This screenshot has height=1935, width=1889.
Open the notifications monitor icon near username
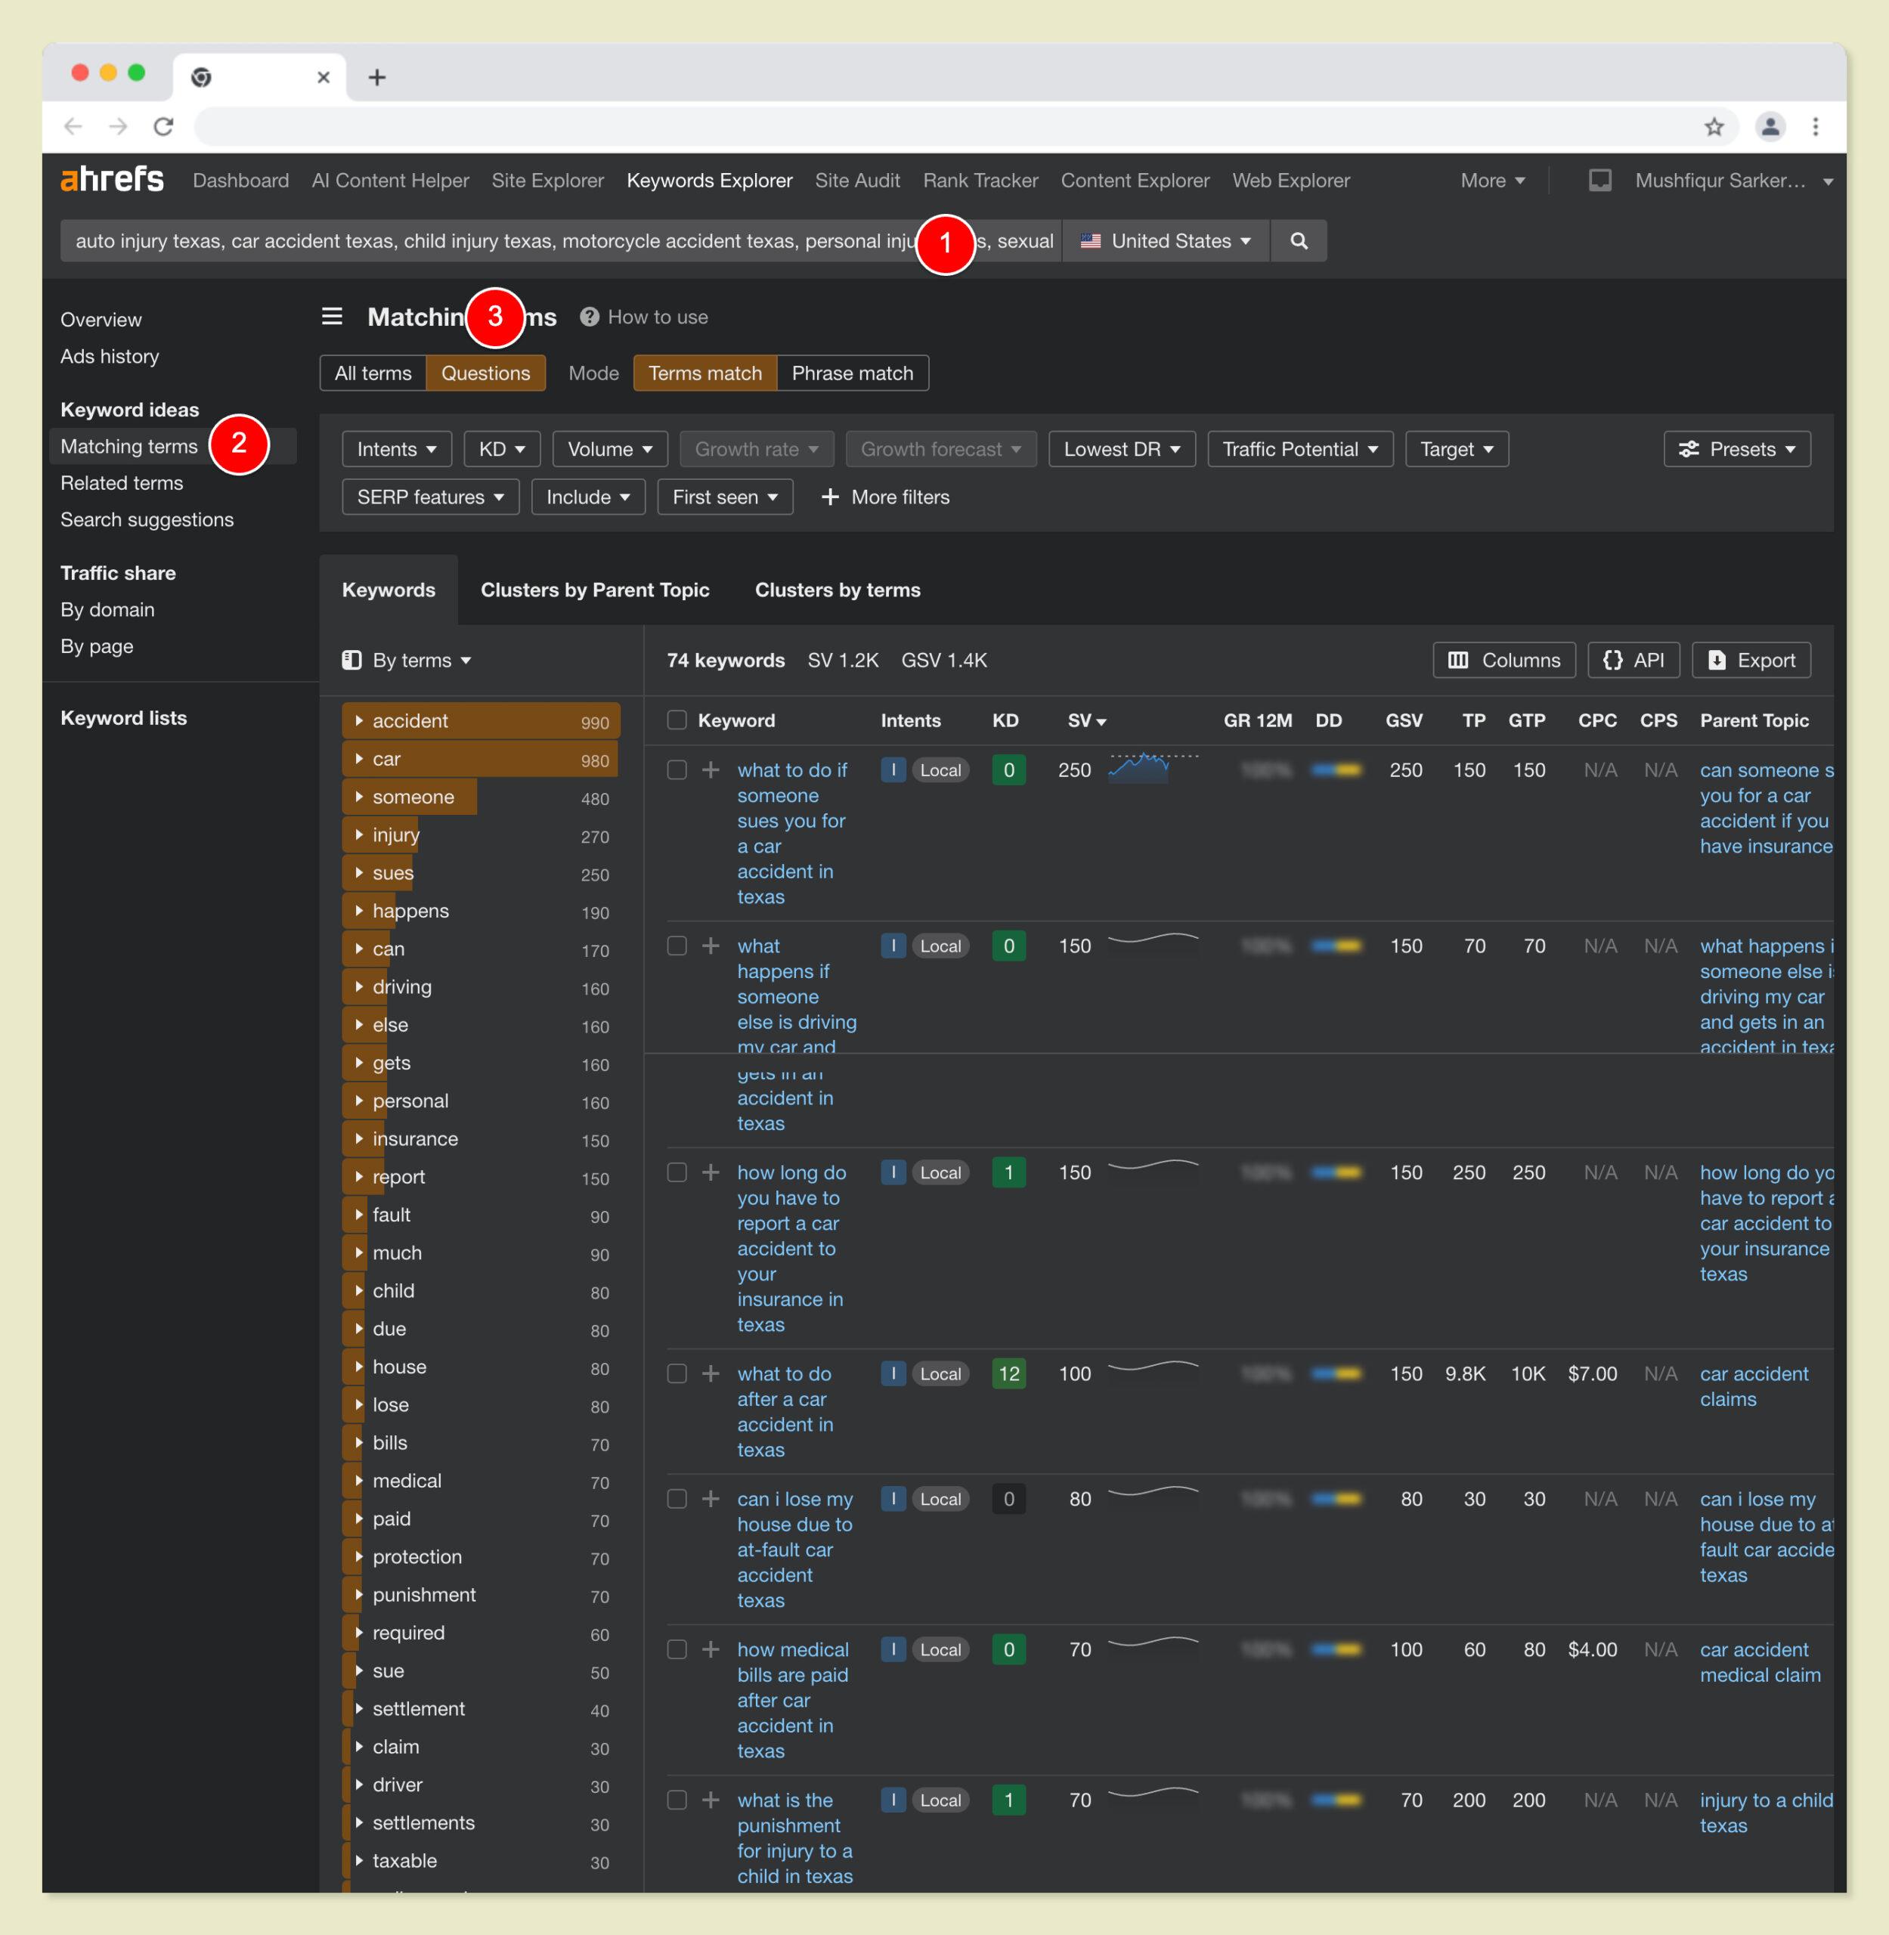pyautogui.click(x=1599, y=181)
